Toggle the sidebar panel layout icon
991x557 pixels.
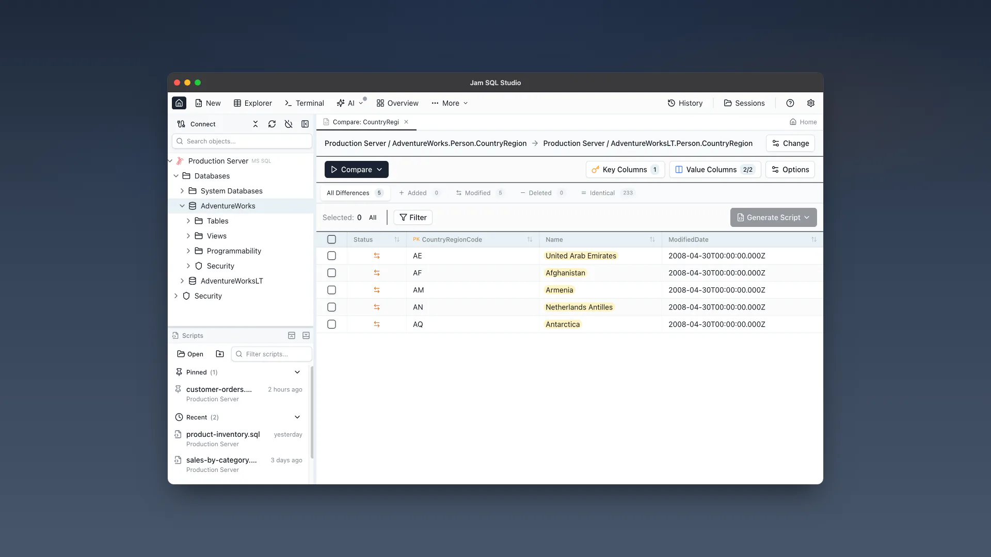click(305, 124)
